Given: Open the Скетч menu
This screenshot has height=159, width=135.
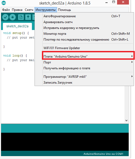Looking at the screenshot, I should pyautogui.click(x=29, y=10).
